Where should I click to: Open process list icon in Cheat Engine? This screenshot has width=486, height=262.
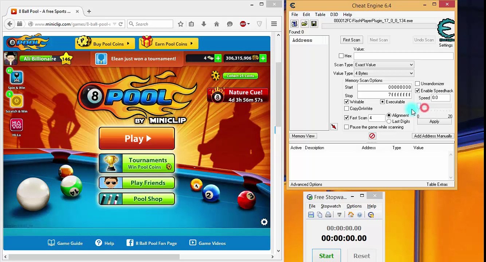point(294,24)
